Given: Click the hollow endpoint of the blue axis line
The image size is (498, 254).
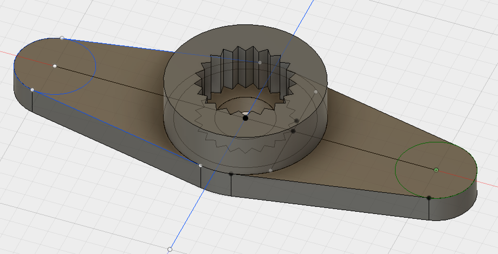Looking at the screenshot, I should point(170,249).
